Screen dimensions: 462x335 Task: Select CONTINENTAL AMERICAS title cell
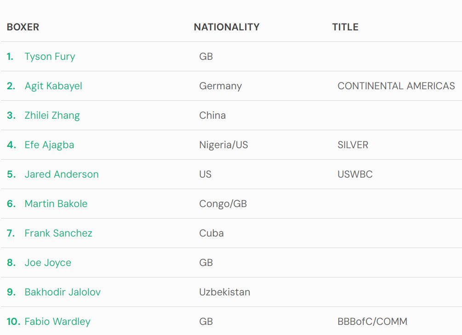tap(396, 86)
